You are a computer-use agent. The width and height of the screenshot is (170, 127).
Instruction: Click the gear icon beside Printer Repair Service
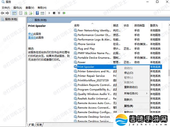point(75,76)
